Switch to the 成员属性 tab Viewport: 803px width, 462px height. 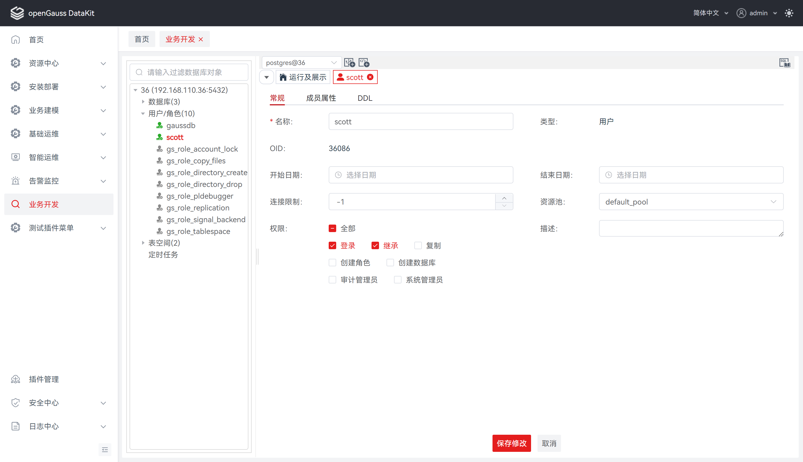(x=321, y=98)
